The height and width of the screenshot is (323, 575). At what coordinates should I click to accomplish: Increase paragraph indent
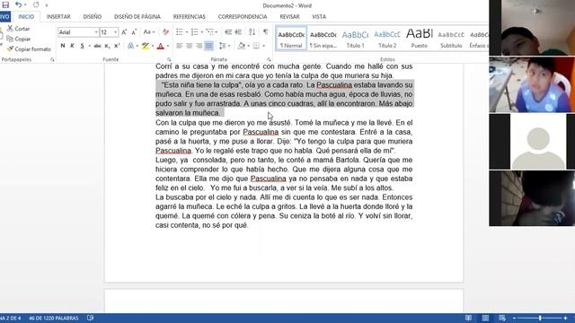coord(238,32)
